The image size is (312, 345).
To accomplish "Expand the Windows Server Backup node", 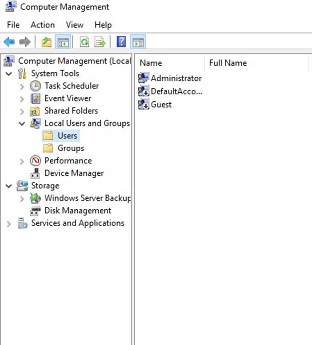I will point(22,199).
